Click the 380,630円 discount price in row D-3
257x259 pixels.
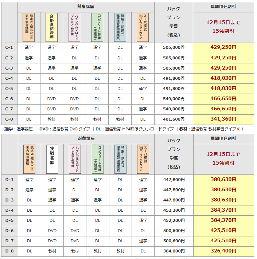tap(223, 200)
